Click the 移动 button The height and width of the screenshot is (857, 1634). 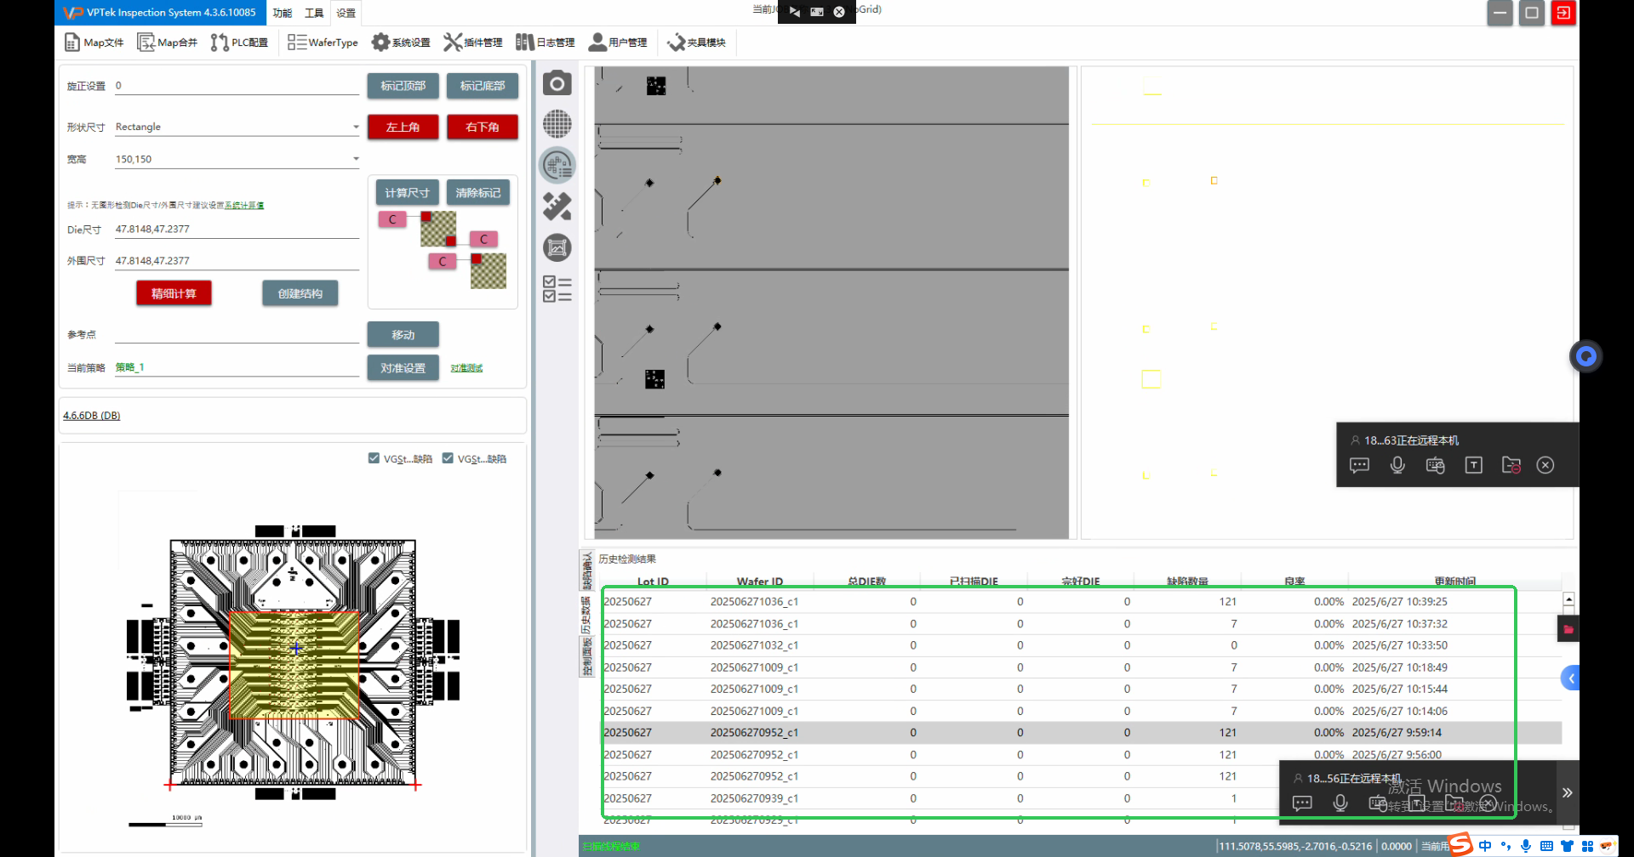click(x=403, y=335)
